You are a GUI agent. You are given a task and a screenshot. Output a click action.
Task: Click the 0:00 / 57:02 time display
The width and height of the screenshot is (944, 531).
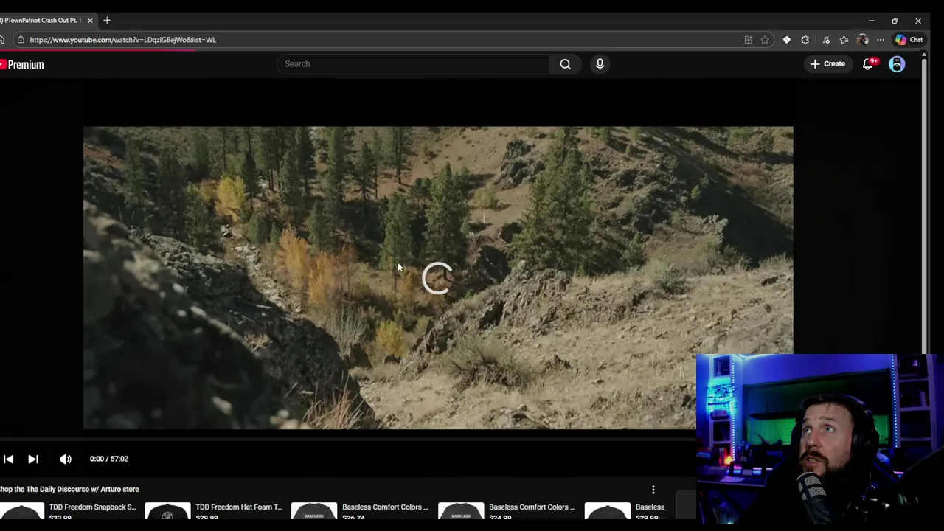109,459
